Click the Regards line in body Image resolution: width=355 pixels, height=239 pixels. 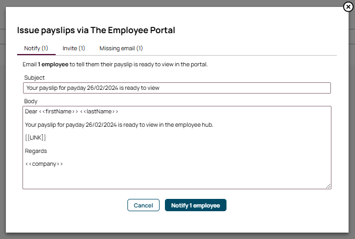[36, 151]
